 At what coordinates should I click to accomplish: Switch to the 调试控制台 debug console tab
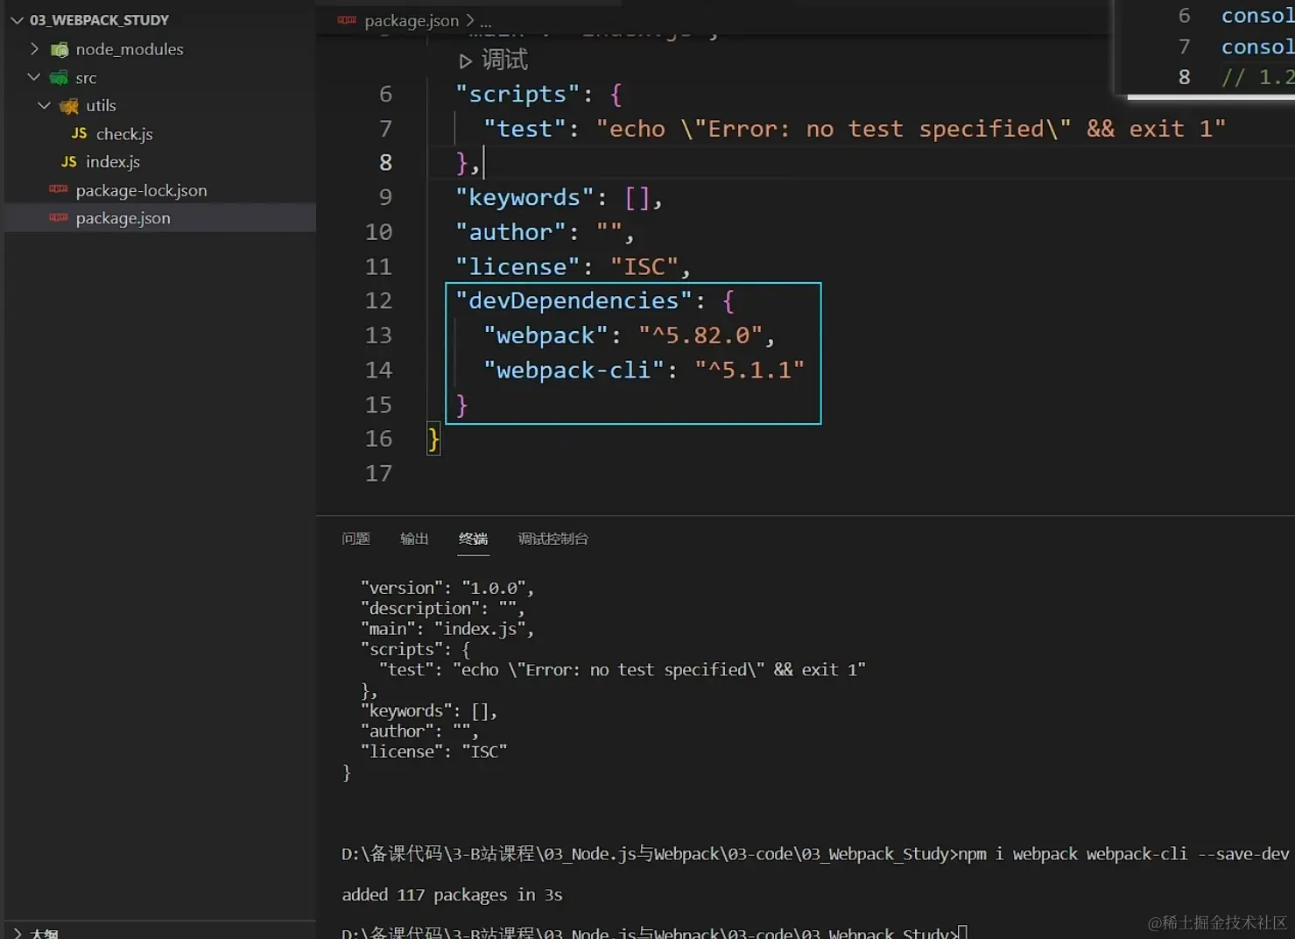click(x=552, y=539)
